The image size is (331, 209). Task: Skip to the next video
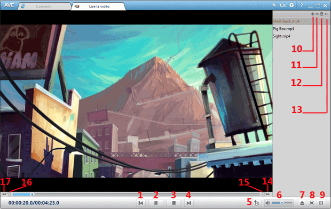(188, 203)
